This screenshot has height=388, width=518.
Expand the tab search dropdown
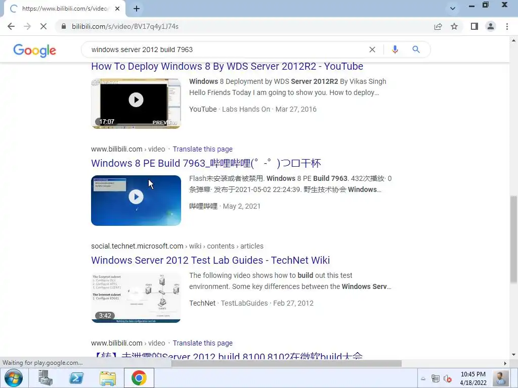453,9
